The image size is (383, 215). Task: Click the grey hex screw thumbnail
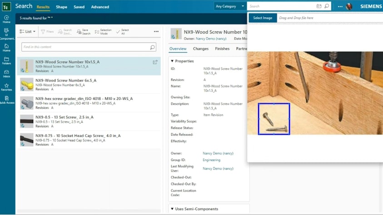27,103
